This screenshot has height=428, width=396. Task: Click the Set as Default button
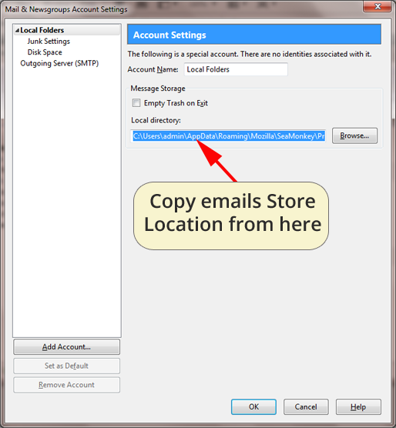66,366
